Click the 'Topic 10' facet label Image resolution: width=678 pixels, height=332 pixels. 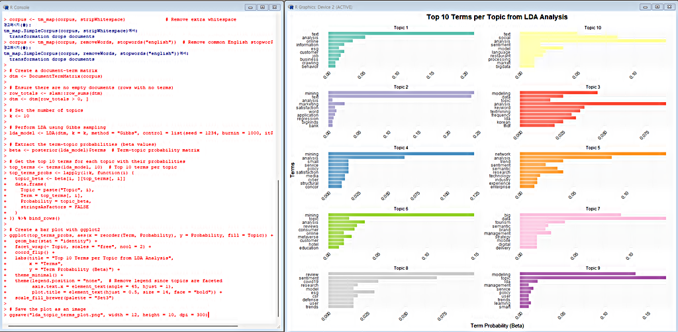coord(593,28)
